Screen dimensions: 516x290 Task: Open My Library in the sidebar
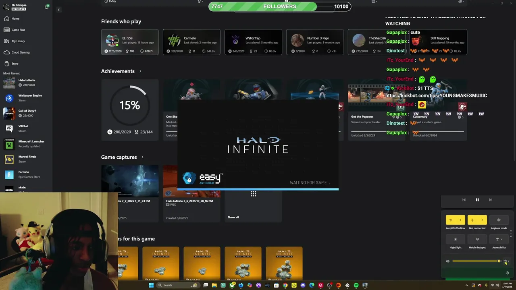point(26,41)
